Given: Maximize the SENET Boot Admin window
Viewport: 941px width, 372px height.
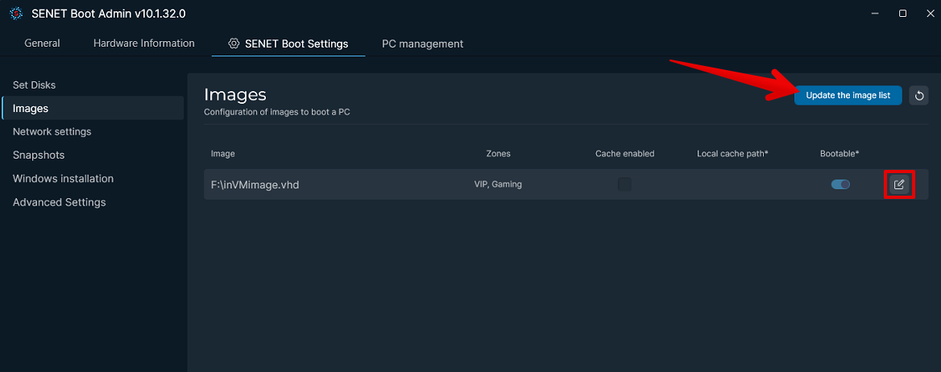Looking at the screenshot, I should coord(902,13).
